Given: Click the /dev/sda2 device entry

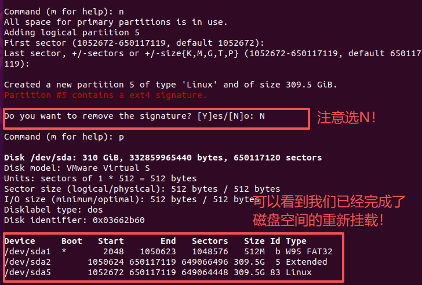Looking at the screenshot, I should (x=28, y=262).
